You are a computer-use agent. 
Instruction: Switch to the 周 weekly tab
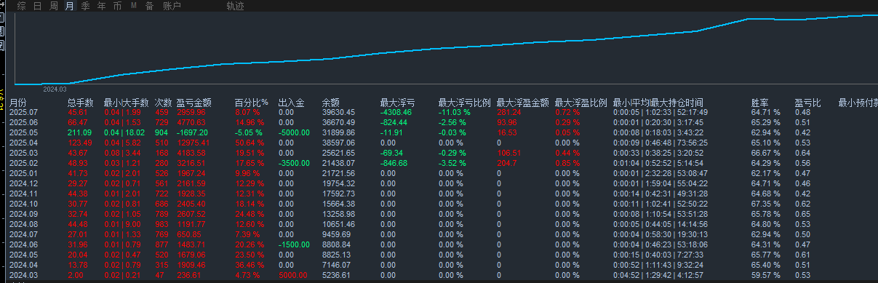(53, 6)
